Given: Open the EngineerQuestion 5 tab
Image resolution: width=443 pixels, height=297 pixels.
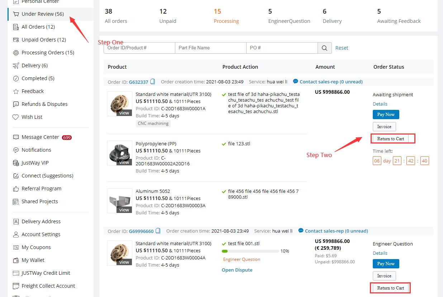Looking at the screenshot, I should 289,16.
